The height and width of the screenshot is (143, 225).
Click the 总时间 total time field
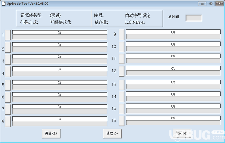pos(194,18)
